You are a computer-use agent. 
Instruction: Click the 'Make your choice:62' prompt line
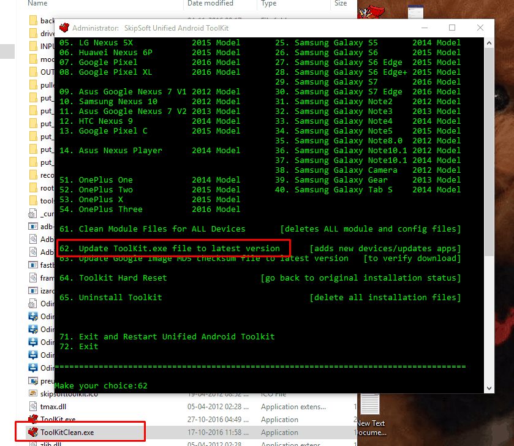pyautogui.click(x=100, y=386)
